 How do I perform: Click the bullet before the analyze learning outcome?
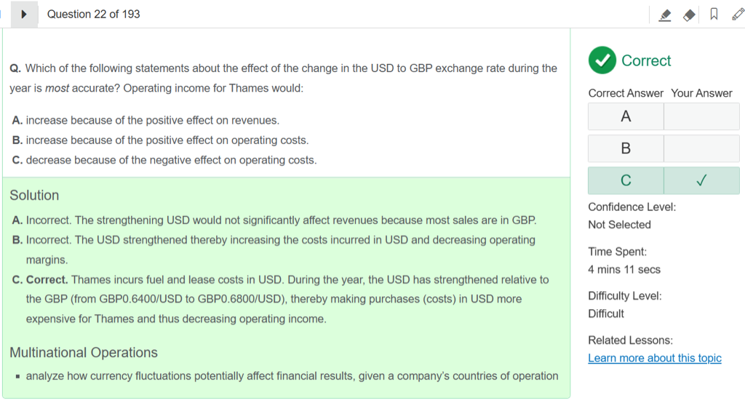pos(17,377)
